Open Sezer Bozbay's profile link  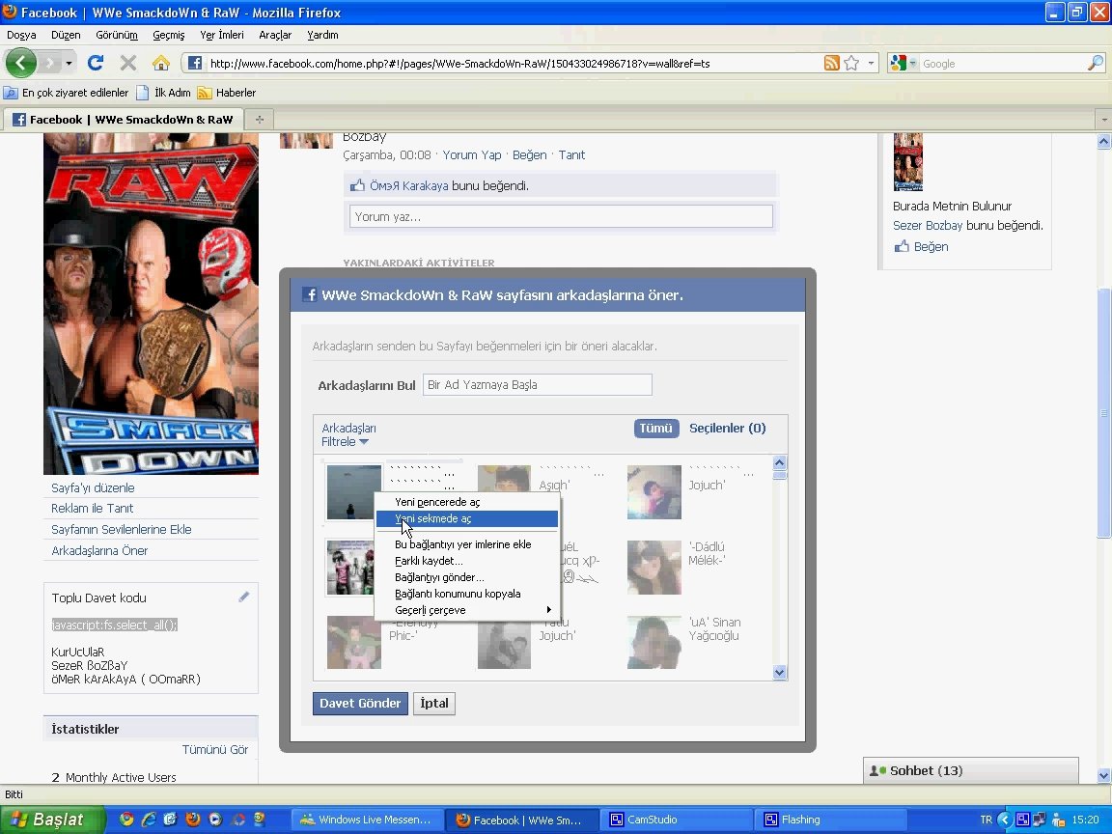coord(928,226)
